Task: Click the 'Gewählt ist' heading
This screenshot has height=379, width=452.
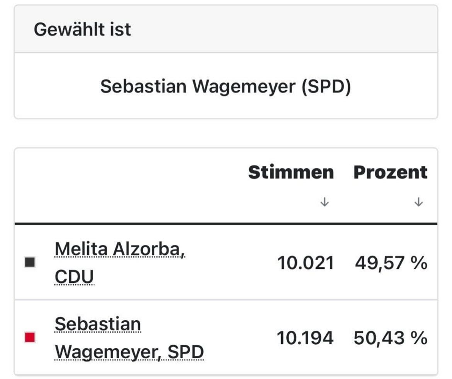Action: (82, 30)
